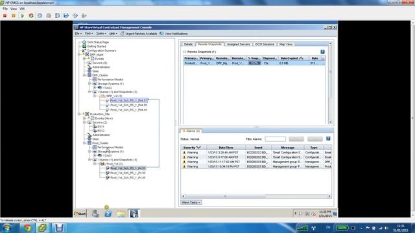Sort by Severity column header
415x233 pixels.
click(x=194, y=148)
